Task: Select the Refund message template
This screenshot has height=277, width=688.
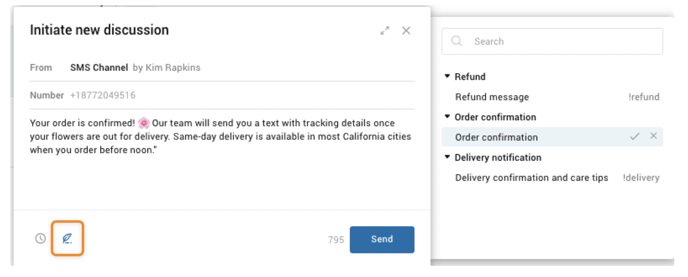Action: pyautogui.click(x=492, y=97)
